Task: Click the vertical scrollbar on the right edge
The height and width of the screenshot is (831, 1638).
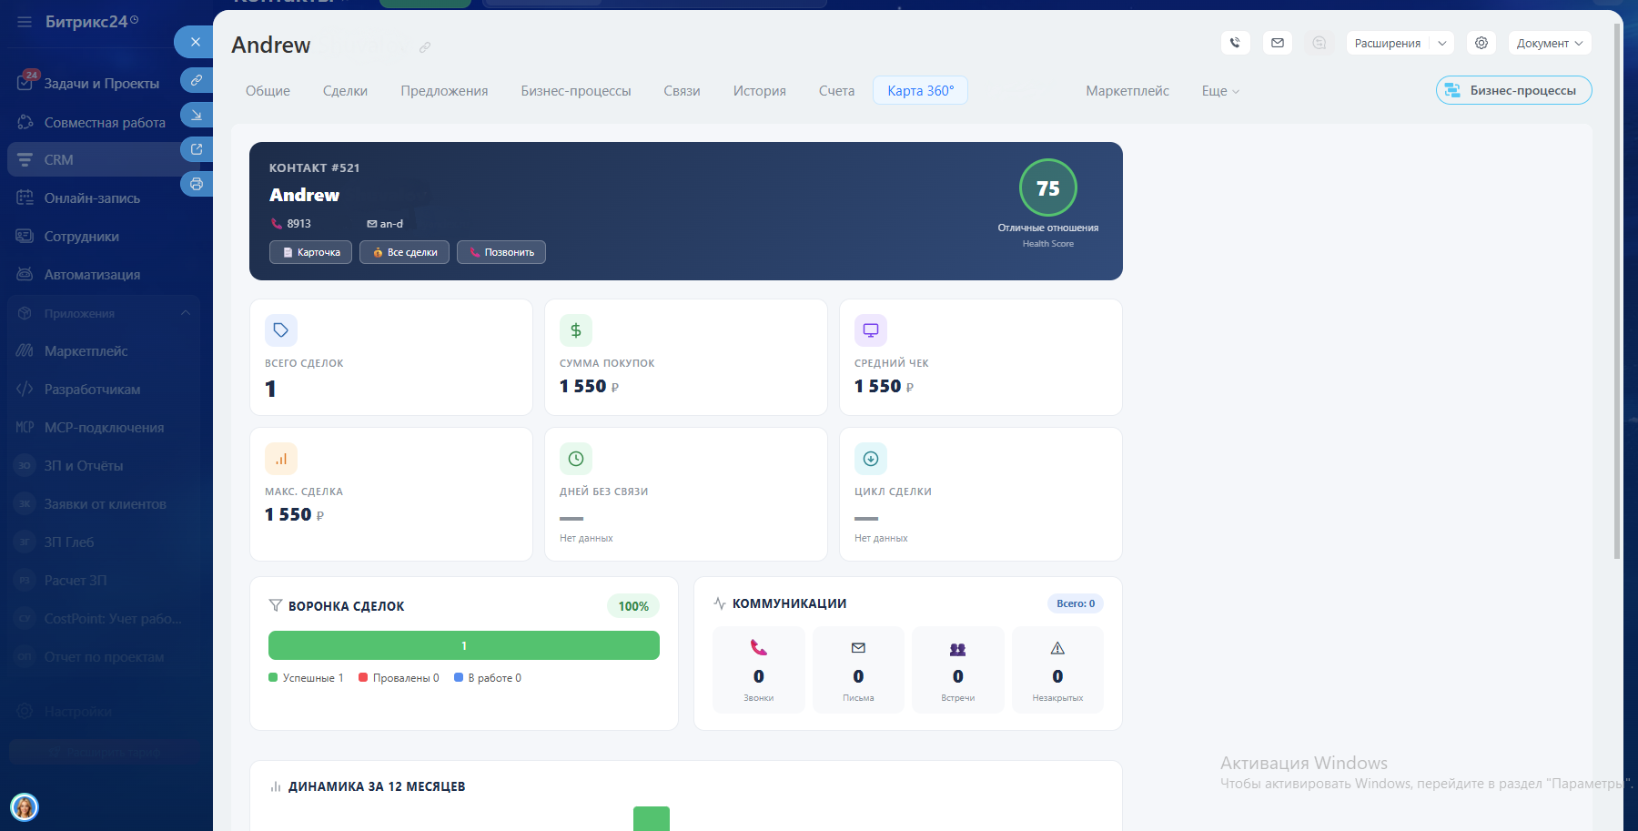Action: coord(1617,291)
